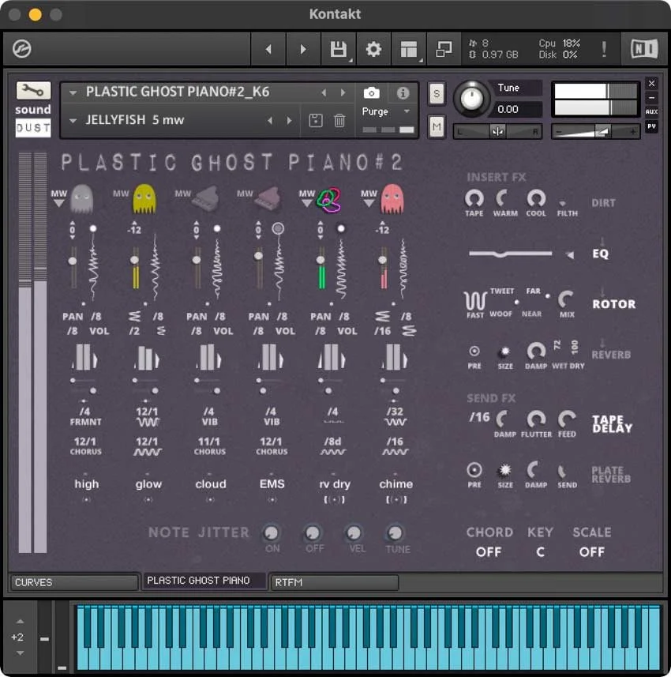This screenshot has width=671, height=677.
Task: Open the gear settings icon
Action: 373,49
